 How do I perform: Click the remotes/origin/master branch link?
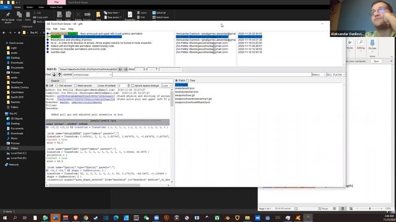(x=87, y=102)
